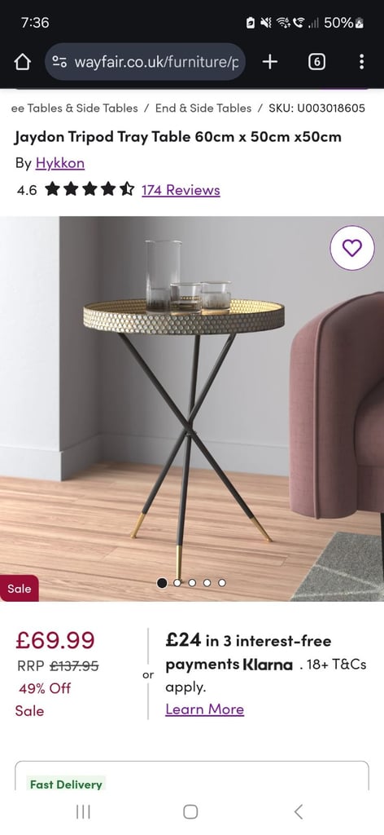
Task: Open the browser three-dot menu
Action: (x=361, y=62)
